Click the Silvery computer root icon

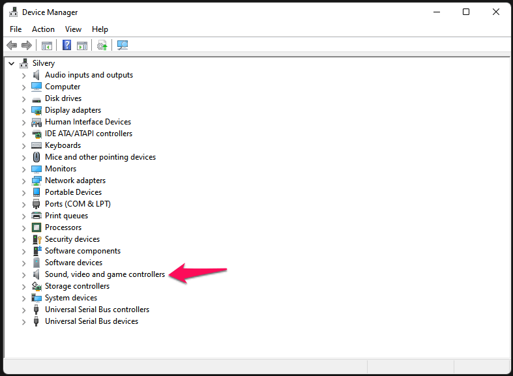(24, 63)
